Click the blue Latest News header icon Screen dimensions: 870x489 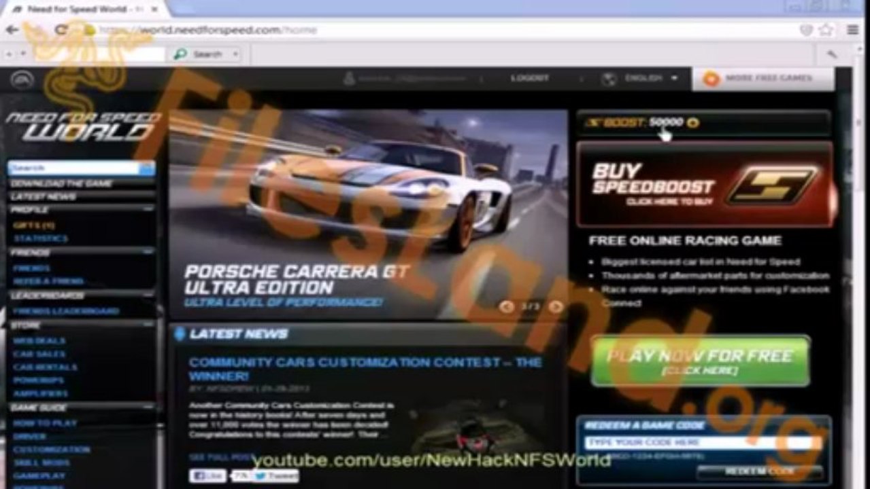click(180, 333)
